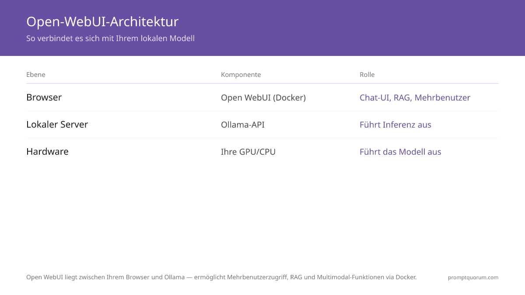Select the 'Ihre GPU/CPU' cell
The width and height of the screenshot is (525, 295).
click(x=248, y=152)
